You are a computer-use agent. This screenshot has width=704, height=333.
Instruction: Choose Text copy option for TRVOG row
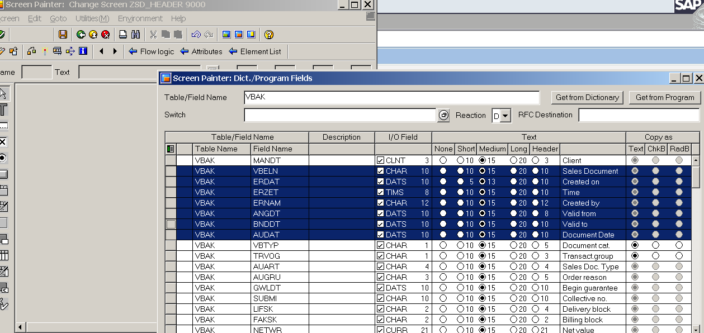click(636, 255)
